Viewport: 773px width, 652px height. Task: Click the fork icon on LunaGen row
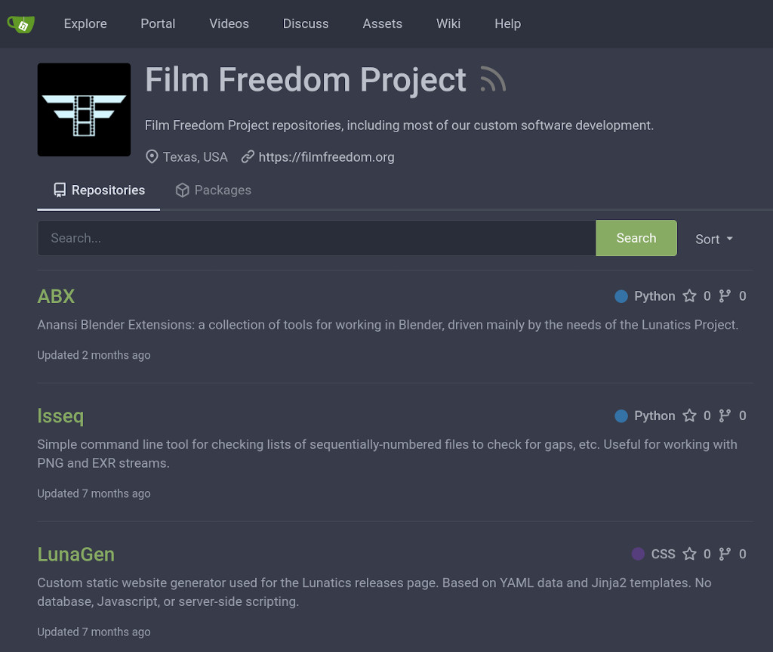pyautogui.click(x=725, y=554)
